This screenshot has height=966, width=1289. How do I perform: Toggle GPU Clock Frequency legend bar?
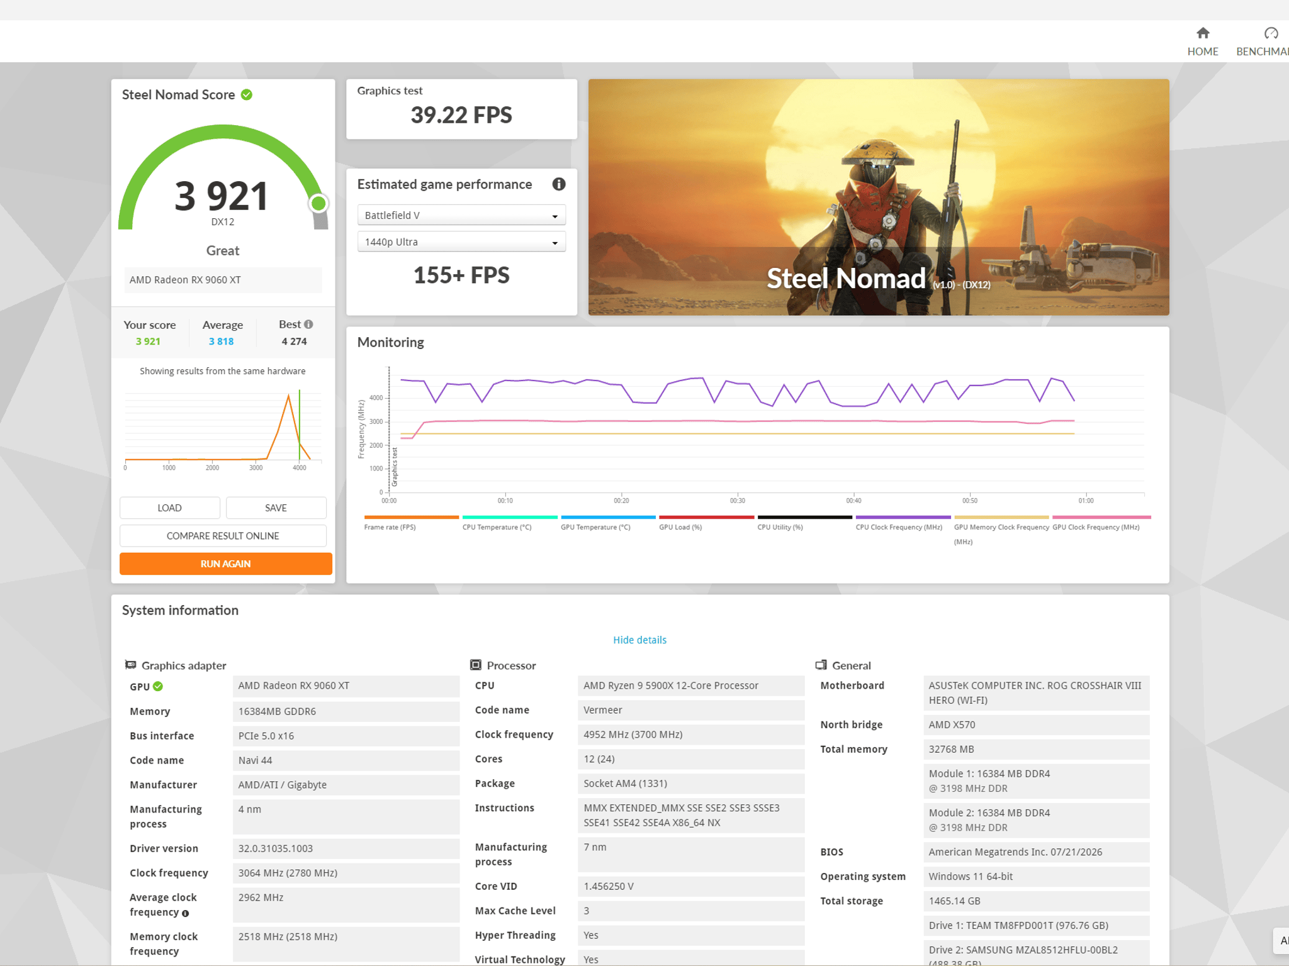[x=1101, y=517]
